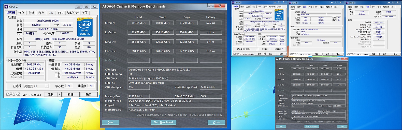Viewport: 402px width, 130px height.
Task: Click L3 Cache Latency 13.0 ns value
Action: [x=211, y=51]
